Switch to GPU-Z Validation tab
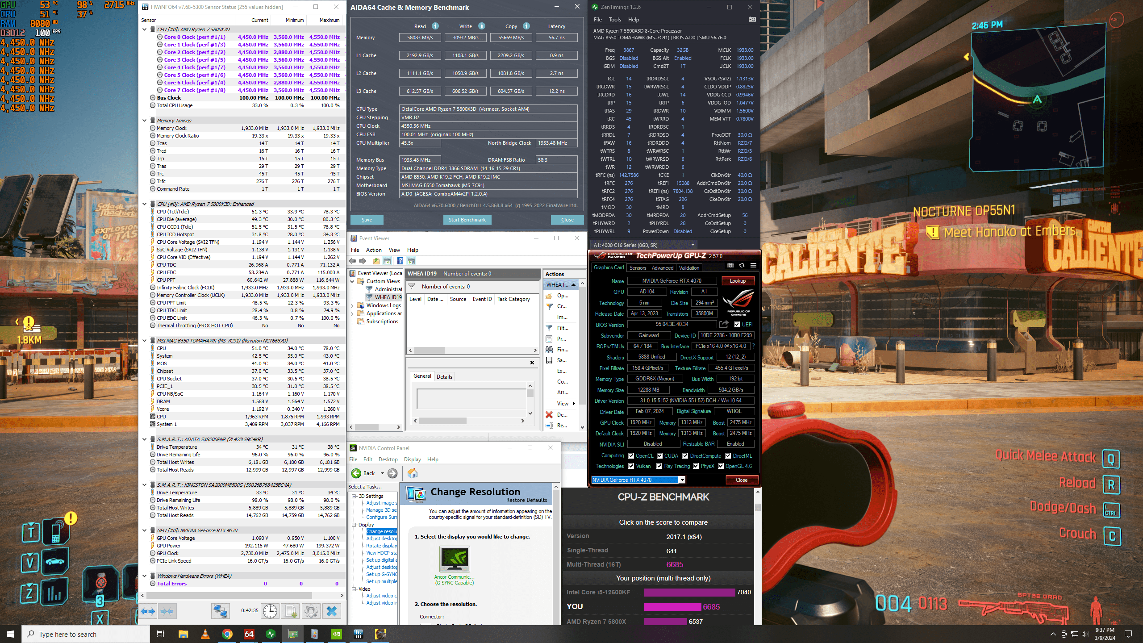 689,267
